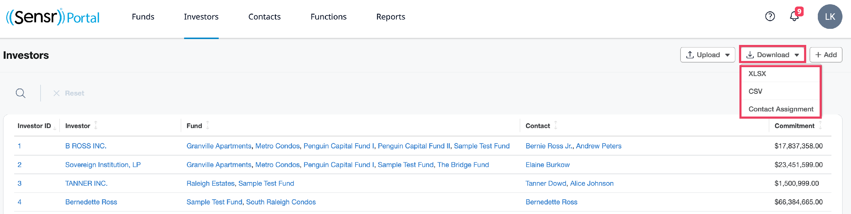The height and width of the screenshot is (214, 851).
Task: Expand the Upload dropdown
Action: click(707, 55)
